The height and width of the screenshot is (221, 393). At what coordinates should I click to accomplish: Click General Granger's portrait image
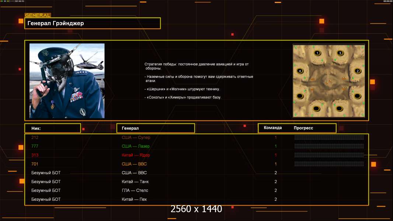(x=67, y=81)
